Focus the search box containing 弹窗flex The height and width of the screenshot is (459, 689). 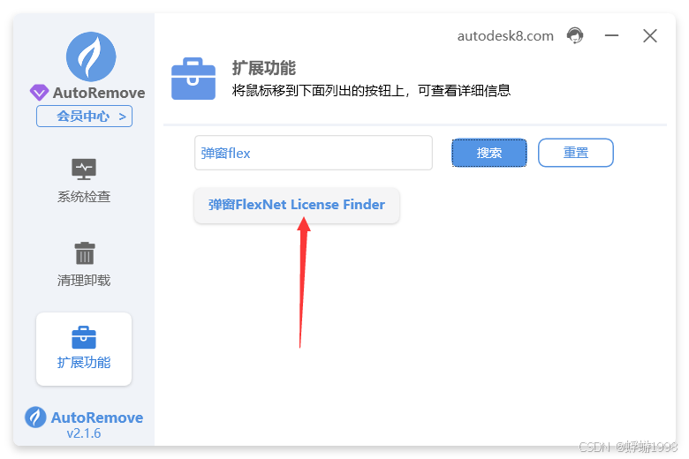pyautogui.click(x=314, y=153)
